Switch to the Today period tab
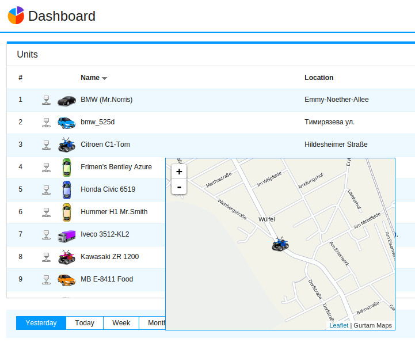This screenshot has height=346, width=415. [85, 323]
